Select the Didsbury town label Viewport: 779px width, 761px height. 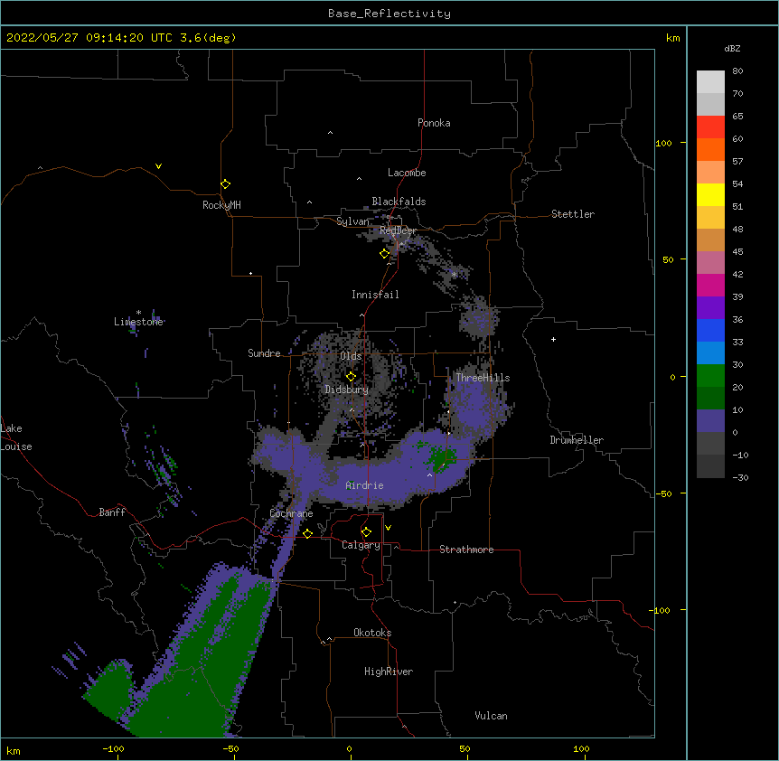coord(347,390)
